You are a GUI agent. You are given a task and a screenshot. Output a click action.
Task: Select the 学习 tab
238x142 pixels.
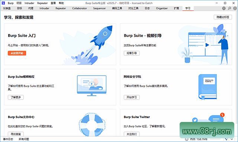tap(188, 8)
